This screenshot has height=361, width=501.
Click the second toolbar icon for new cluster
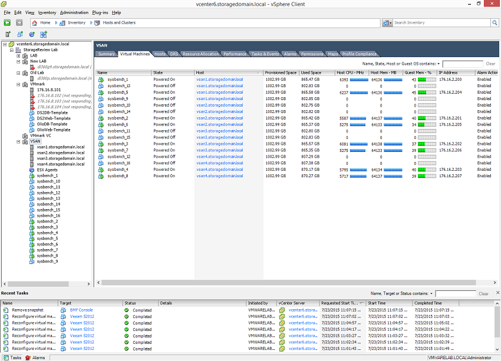[20, 34]
